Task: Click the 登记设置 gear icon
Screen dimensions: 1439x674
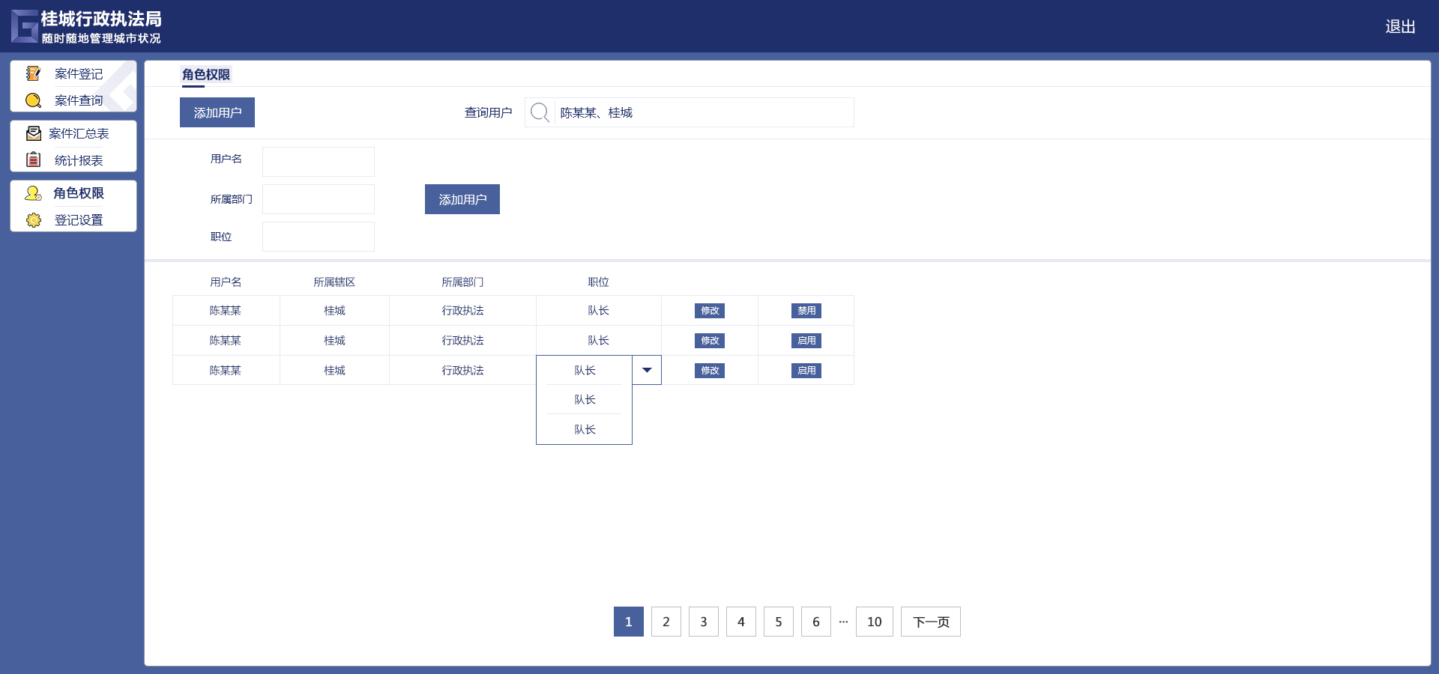Action: click(x=33, y=220)
